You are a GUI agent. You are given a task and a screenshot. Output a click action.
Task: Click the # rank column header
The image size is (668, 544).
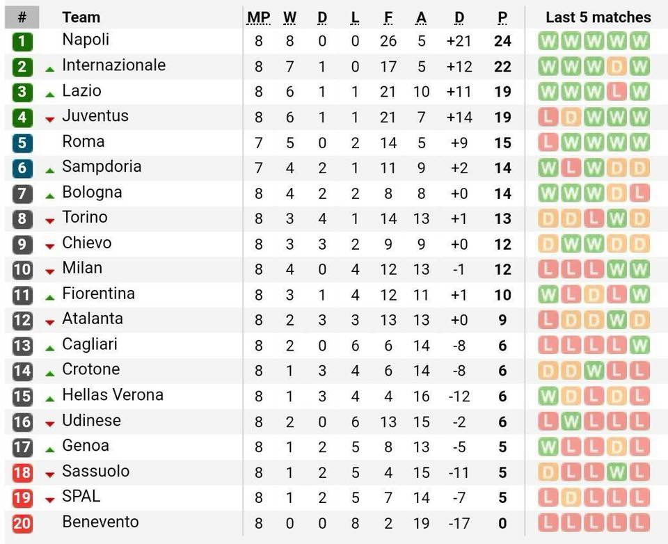[x=22, y=17]
